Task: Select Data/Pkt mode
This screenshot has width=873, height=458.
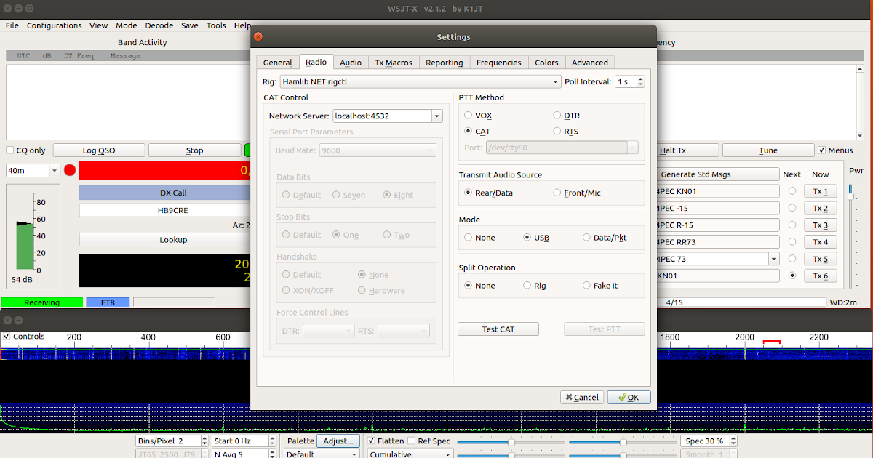Action: click(586, 237)
